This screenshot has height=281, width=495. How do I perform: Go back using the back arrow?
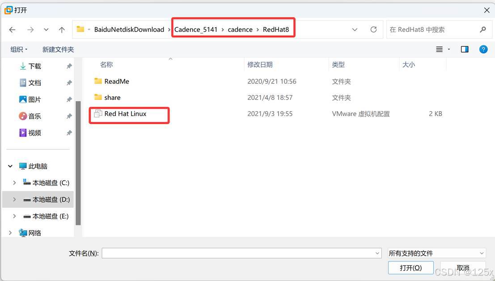[13, 29]
